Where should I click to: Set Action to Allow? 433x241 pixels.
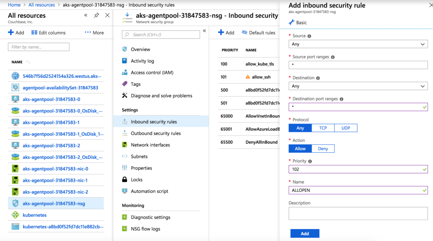coord(300,148)
